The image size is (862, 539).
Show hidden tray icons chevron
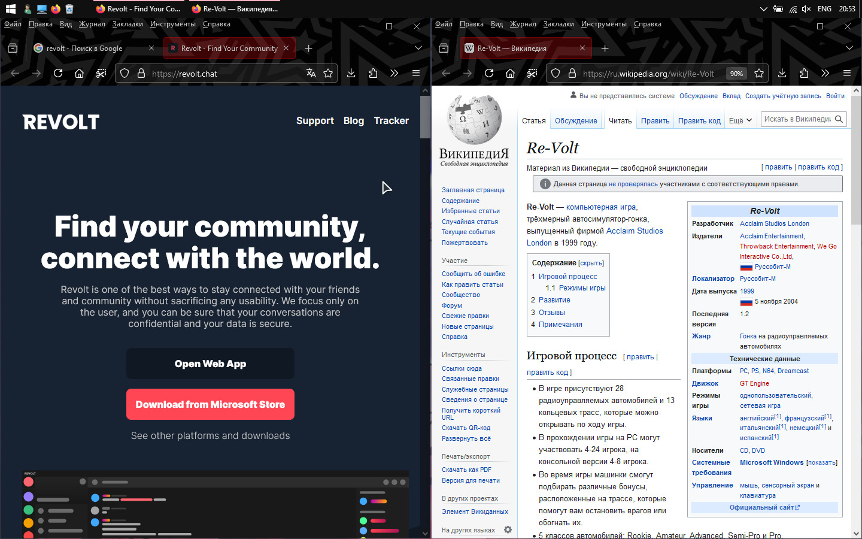(x=763, y=9)
